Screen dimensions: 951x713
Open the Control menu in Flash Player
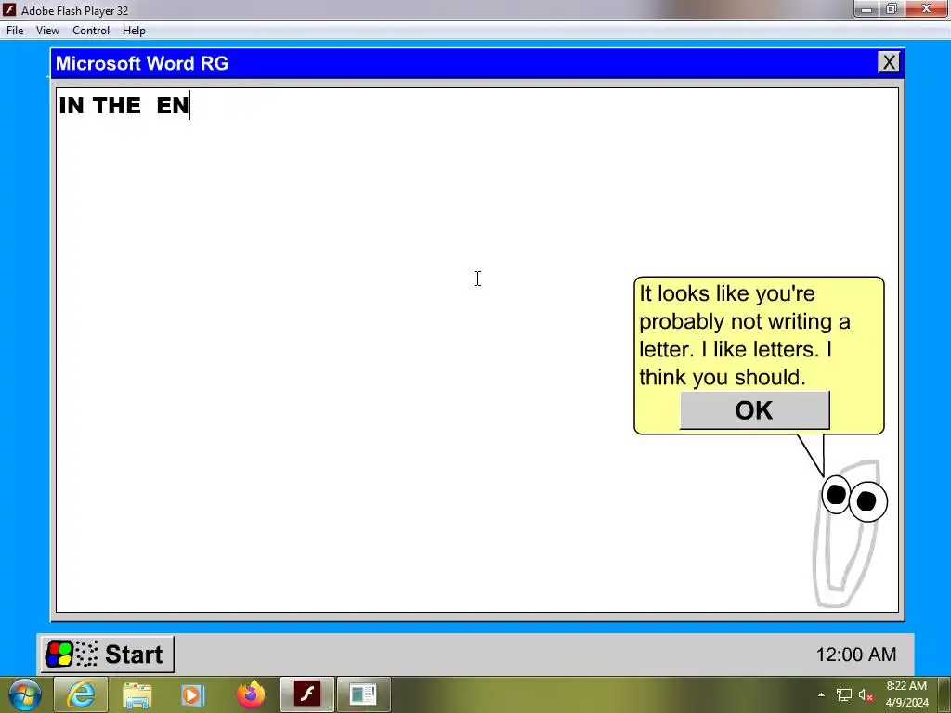91,31
